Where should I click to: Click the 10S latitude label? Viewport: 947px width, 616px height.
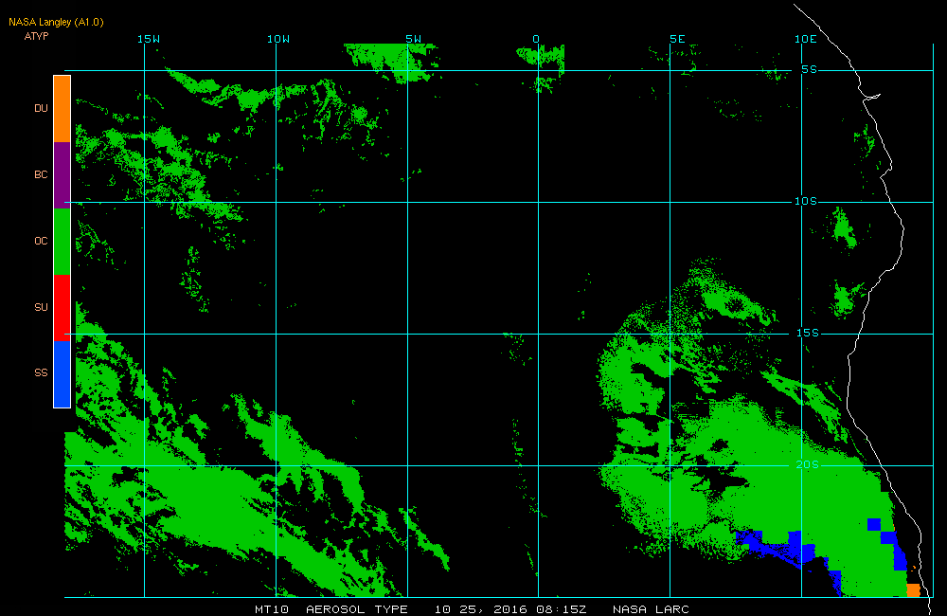tap(806, 201)
